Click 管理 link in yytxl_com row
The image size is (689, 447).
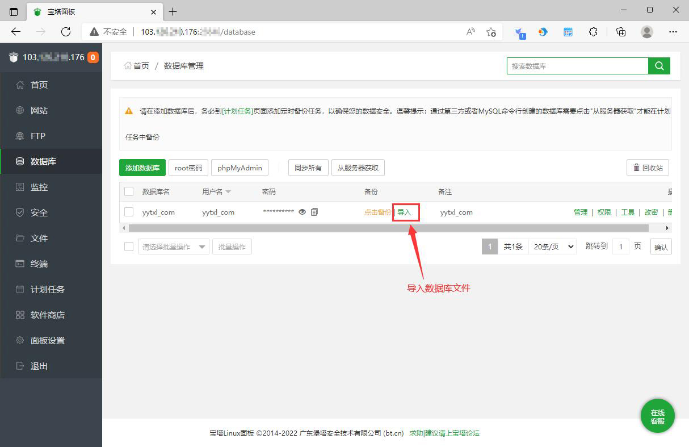[581, 212]
